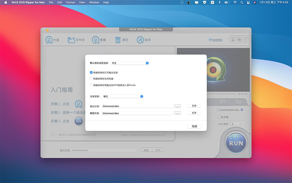Viewport: 292px width, 183px height.
Task: Click the input source A icon
Action: 213,2
